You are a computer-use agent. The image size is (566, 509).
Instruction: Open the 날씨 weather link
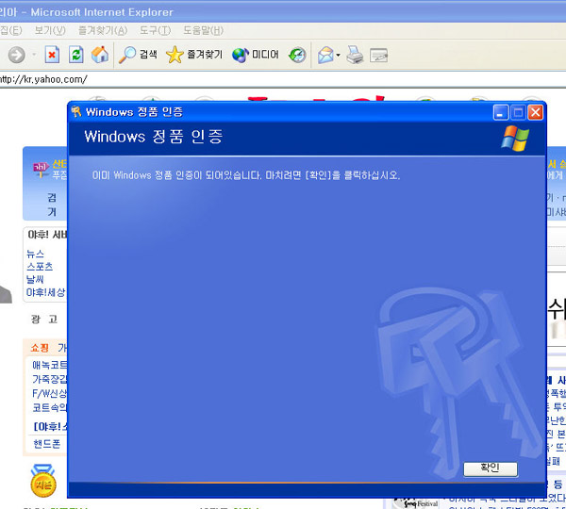pos(35,279)
